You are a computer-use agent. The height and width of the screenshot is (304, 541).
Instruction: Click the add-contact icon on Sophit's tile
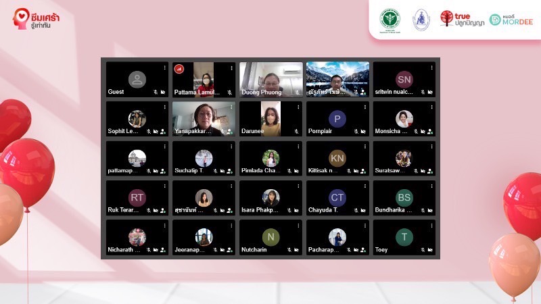click(163, 132)
